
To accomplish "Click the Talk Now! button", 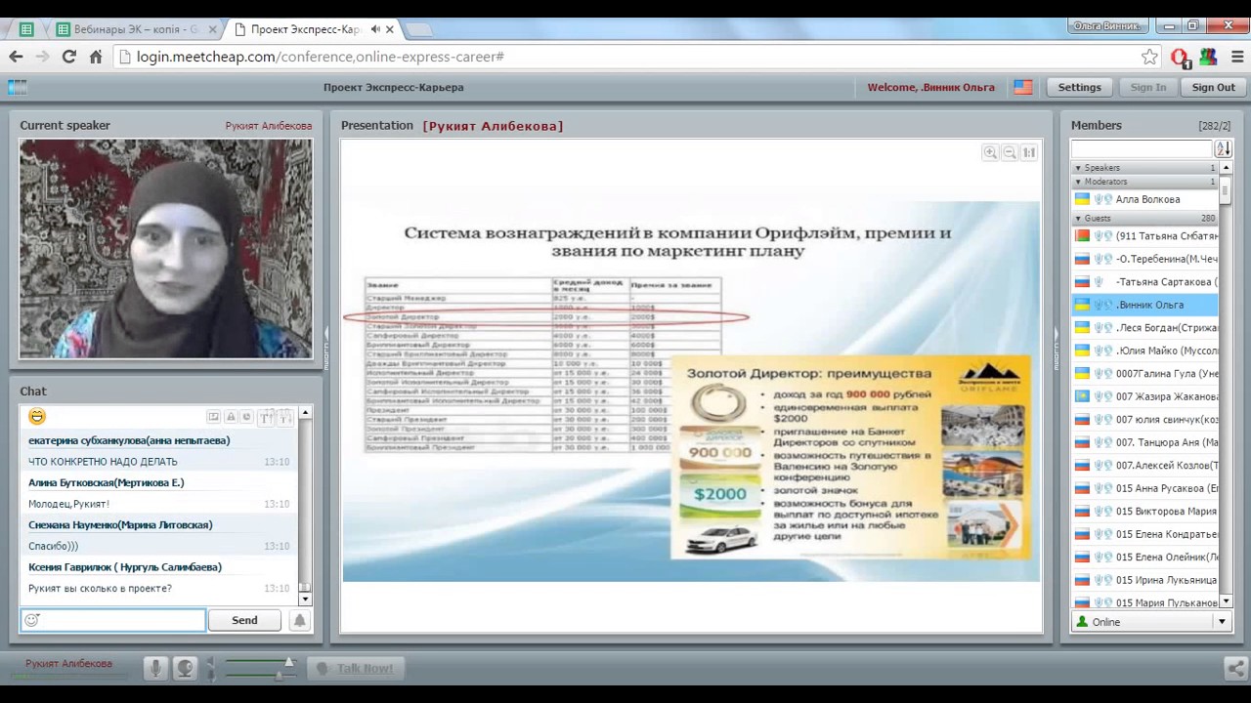I will [x=355, y=669].
